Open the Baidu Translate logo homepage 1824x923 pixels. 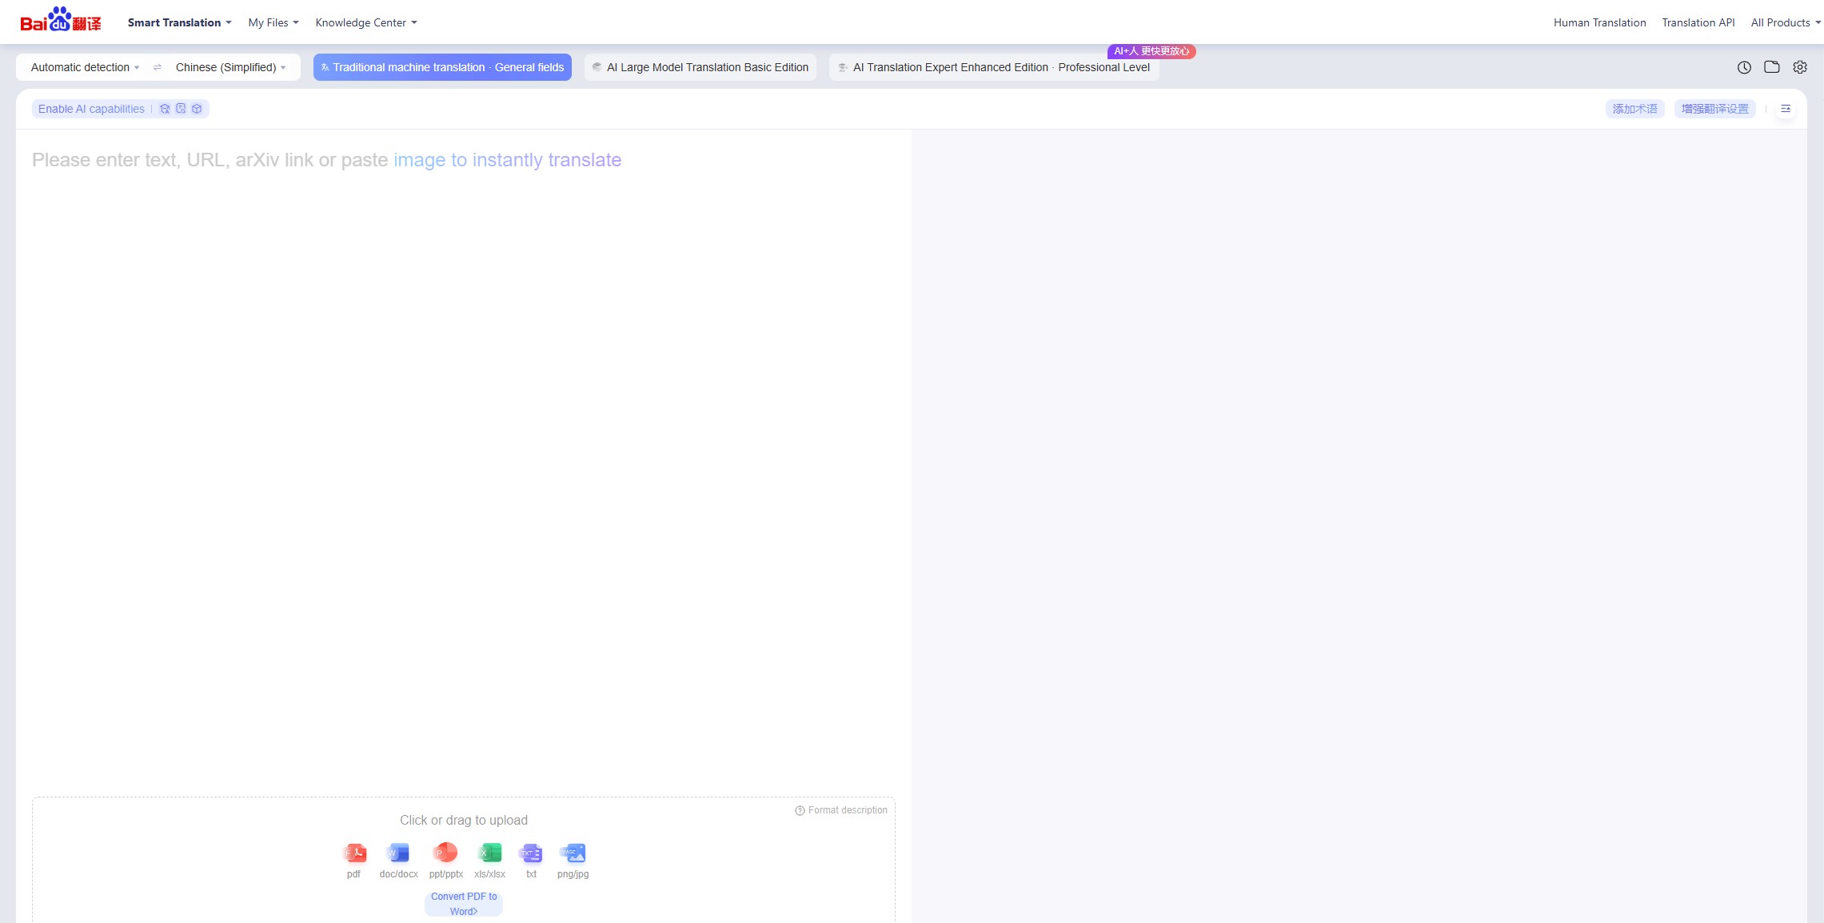[61, 20]
